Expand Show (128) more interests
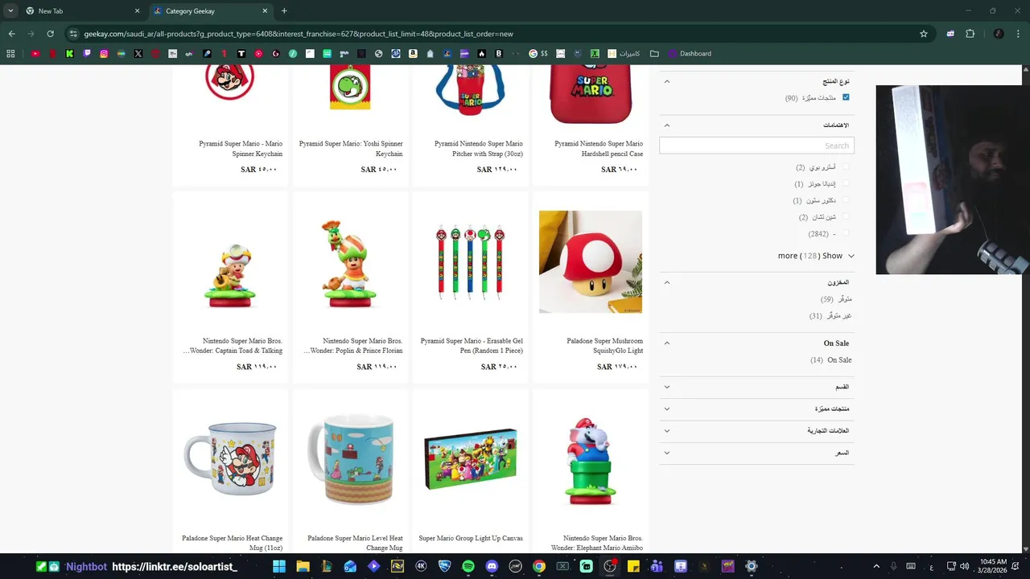Viewport: 1030px width, 579px height. 816,256
